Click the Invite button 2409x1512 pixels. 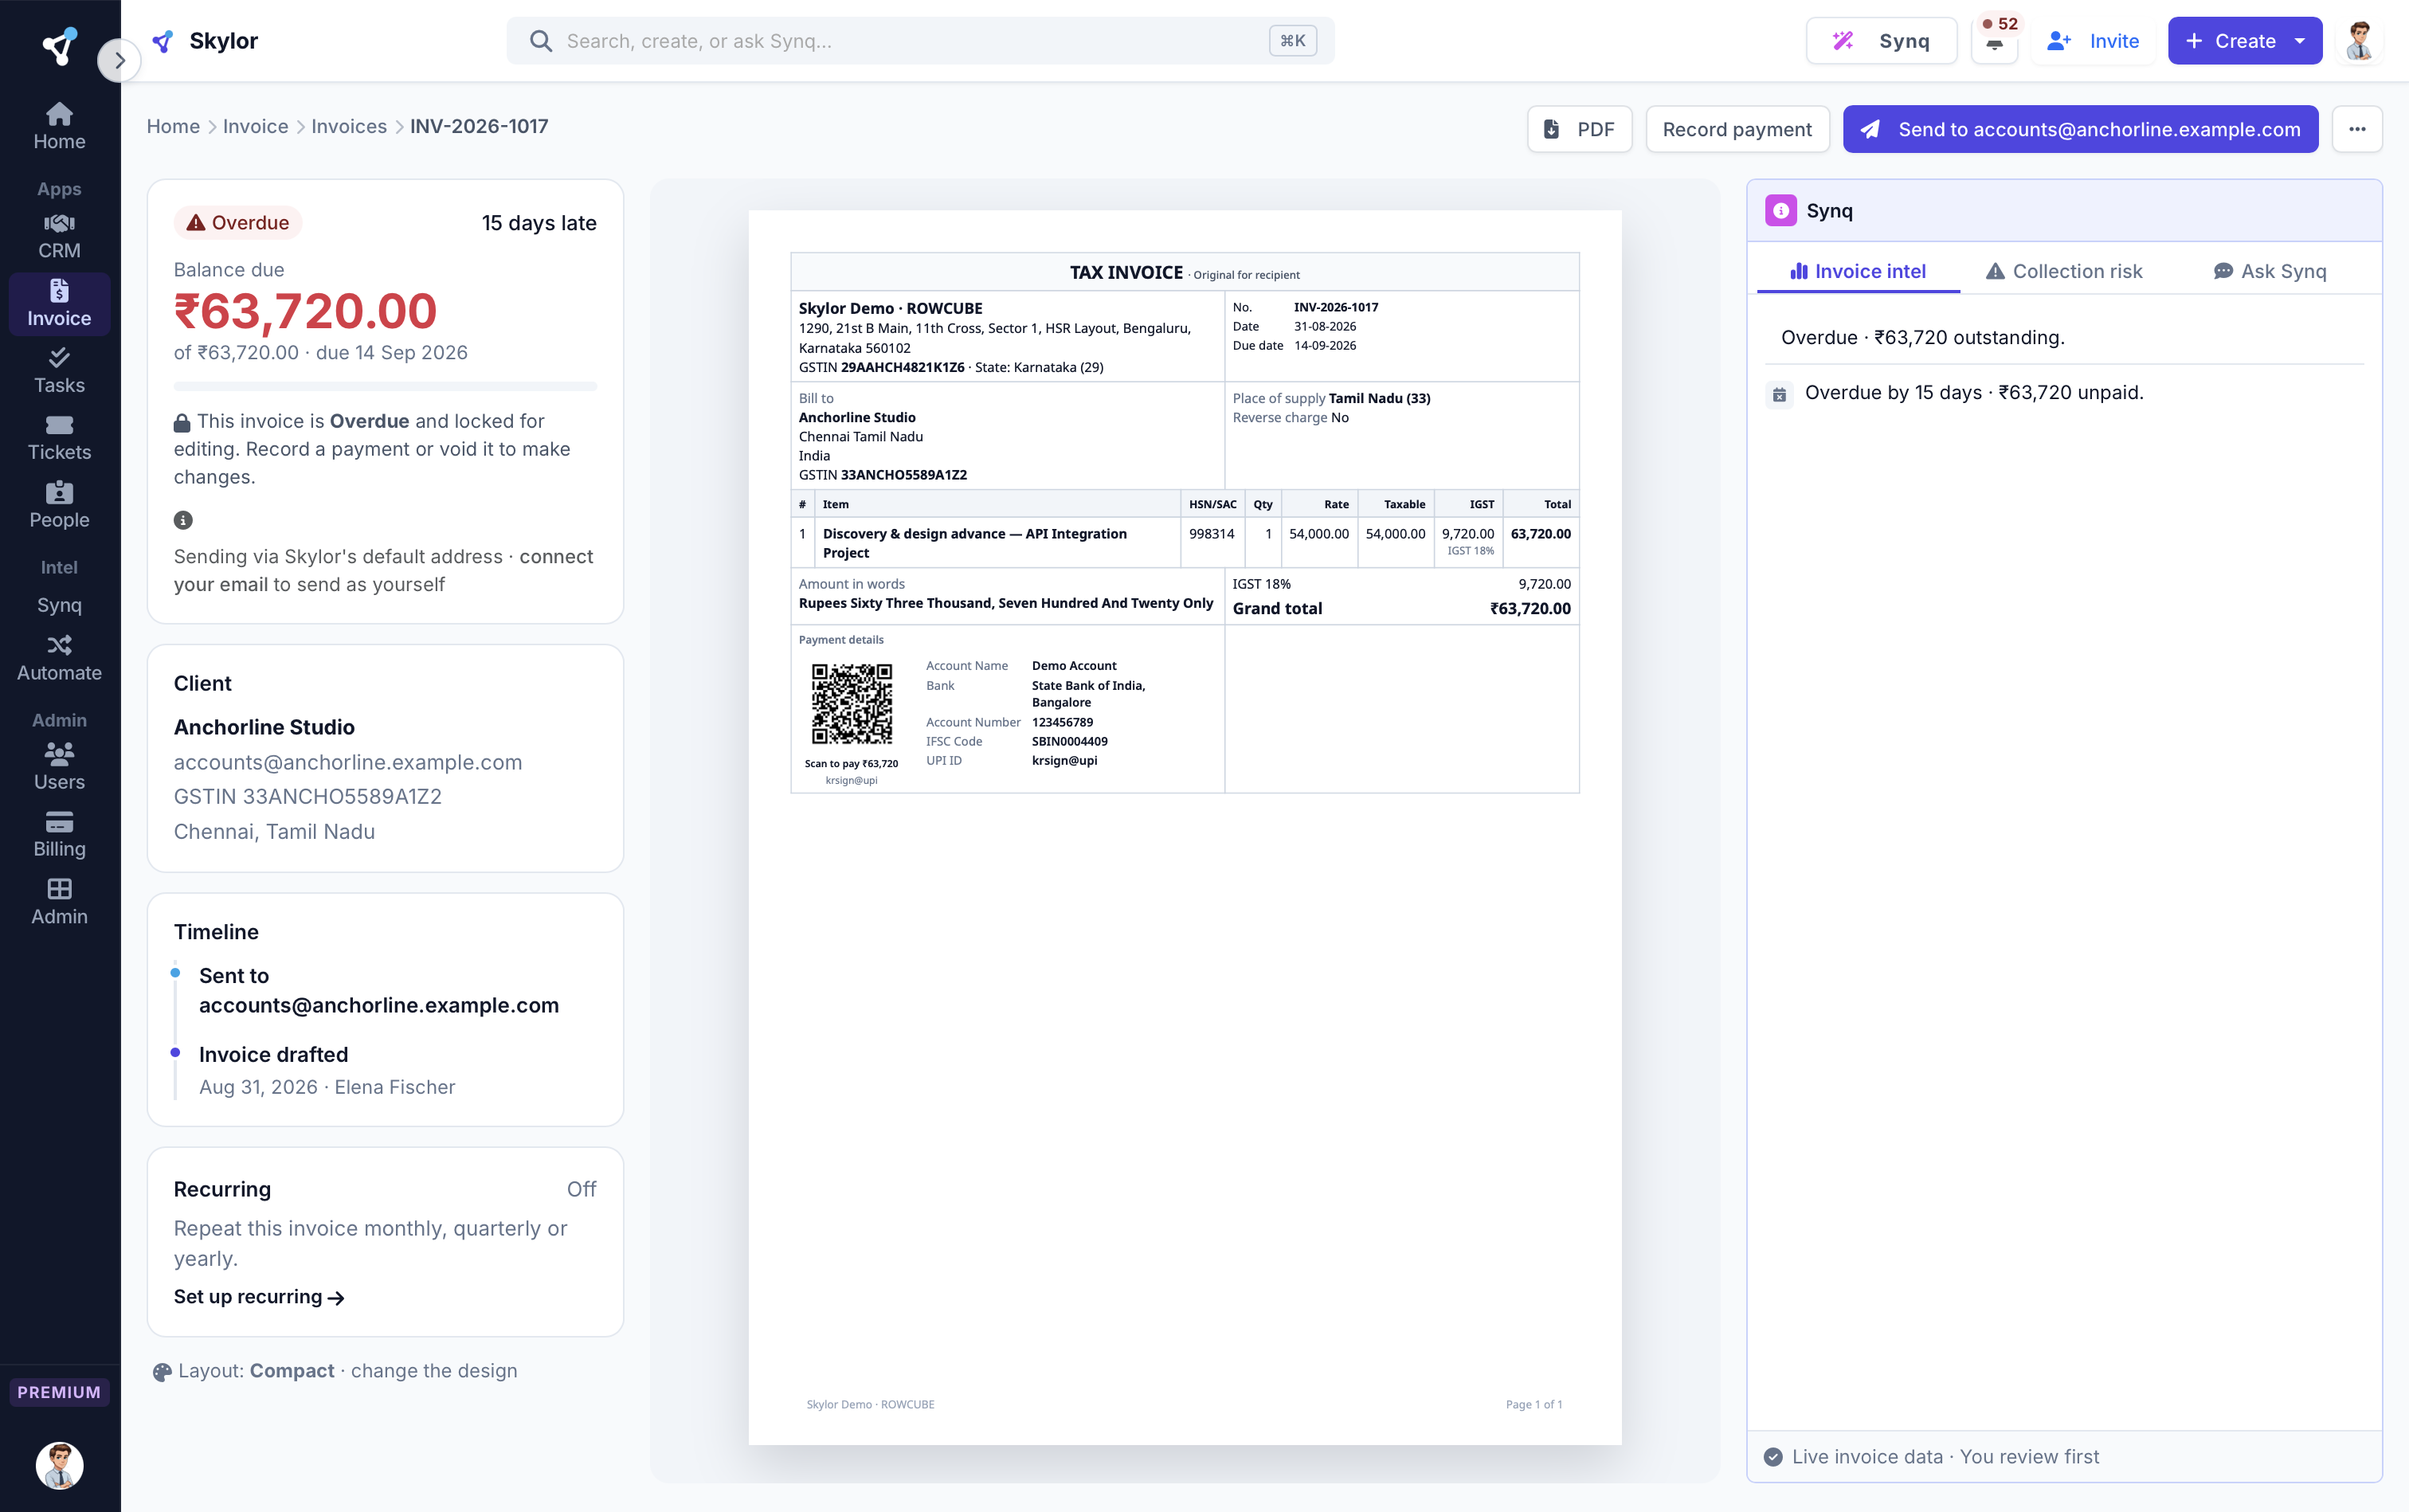(x=2093, y=41)
